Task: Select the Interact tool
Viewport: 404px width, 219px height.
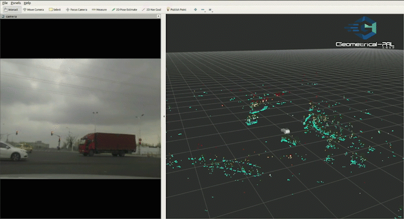Action: (x=11, y=10)
